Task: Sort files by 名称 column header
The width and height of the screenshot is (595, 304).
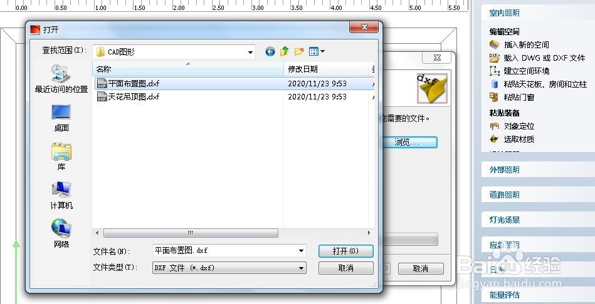Action: pyautogui.click(x=188, y=69)
